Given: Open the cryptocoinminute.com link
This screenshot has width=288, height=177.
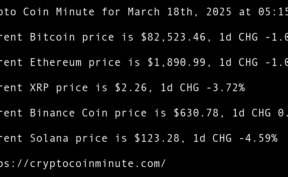Looking at the screenshot, I should 83,164.
